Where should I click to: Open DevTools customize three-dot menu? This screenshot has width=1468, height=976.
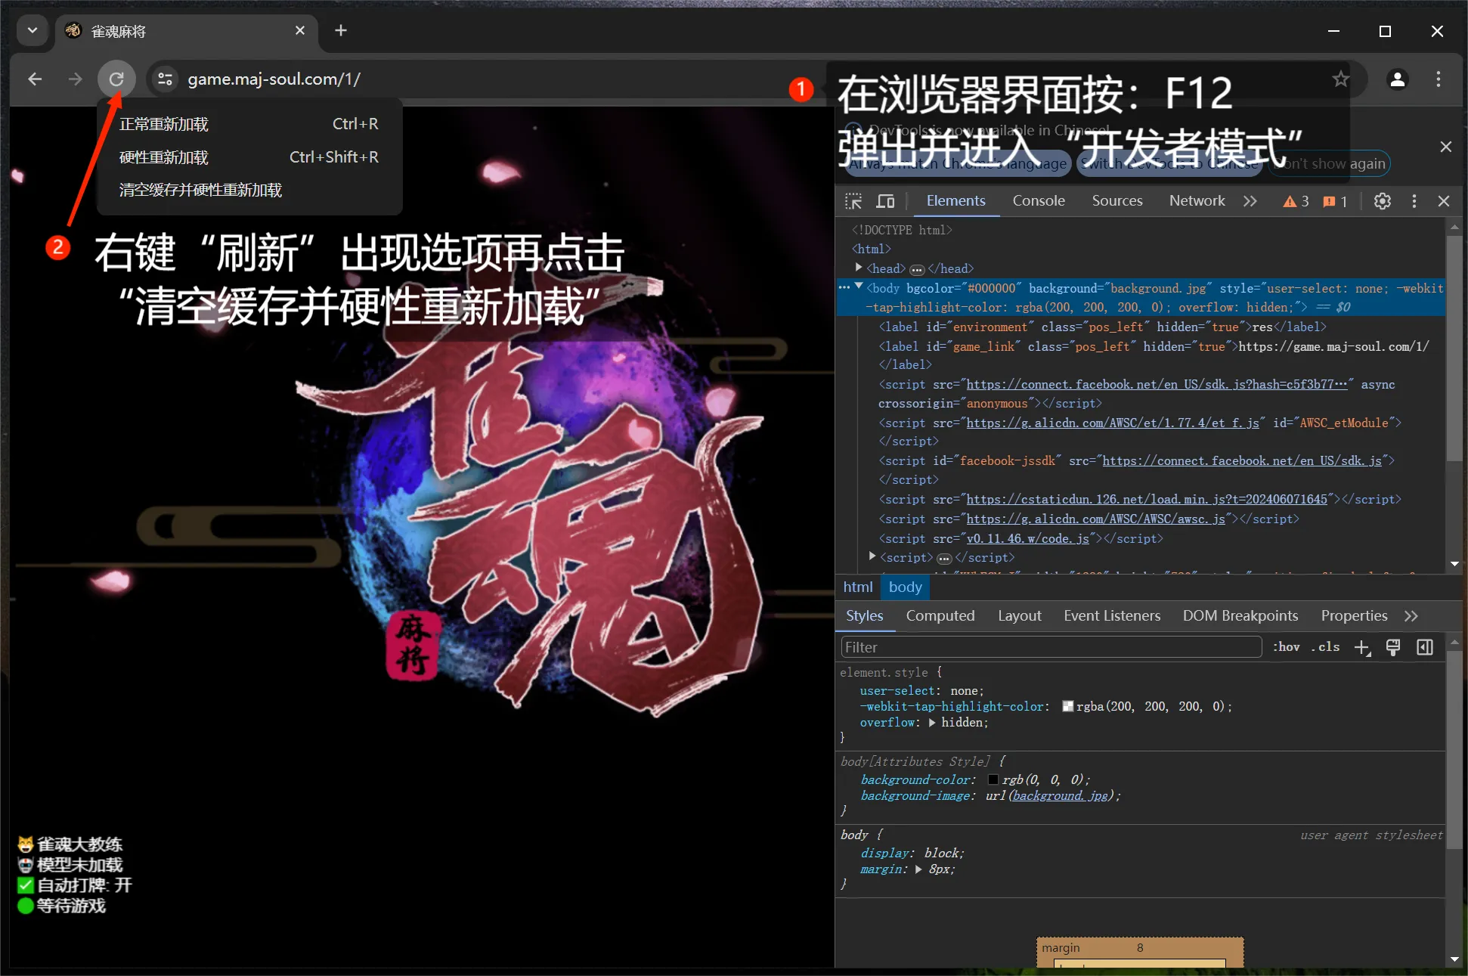[x=1414, y=201]
